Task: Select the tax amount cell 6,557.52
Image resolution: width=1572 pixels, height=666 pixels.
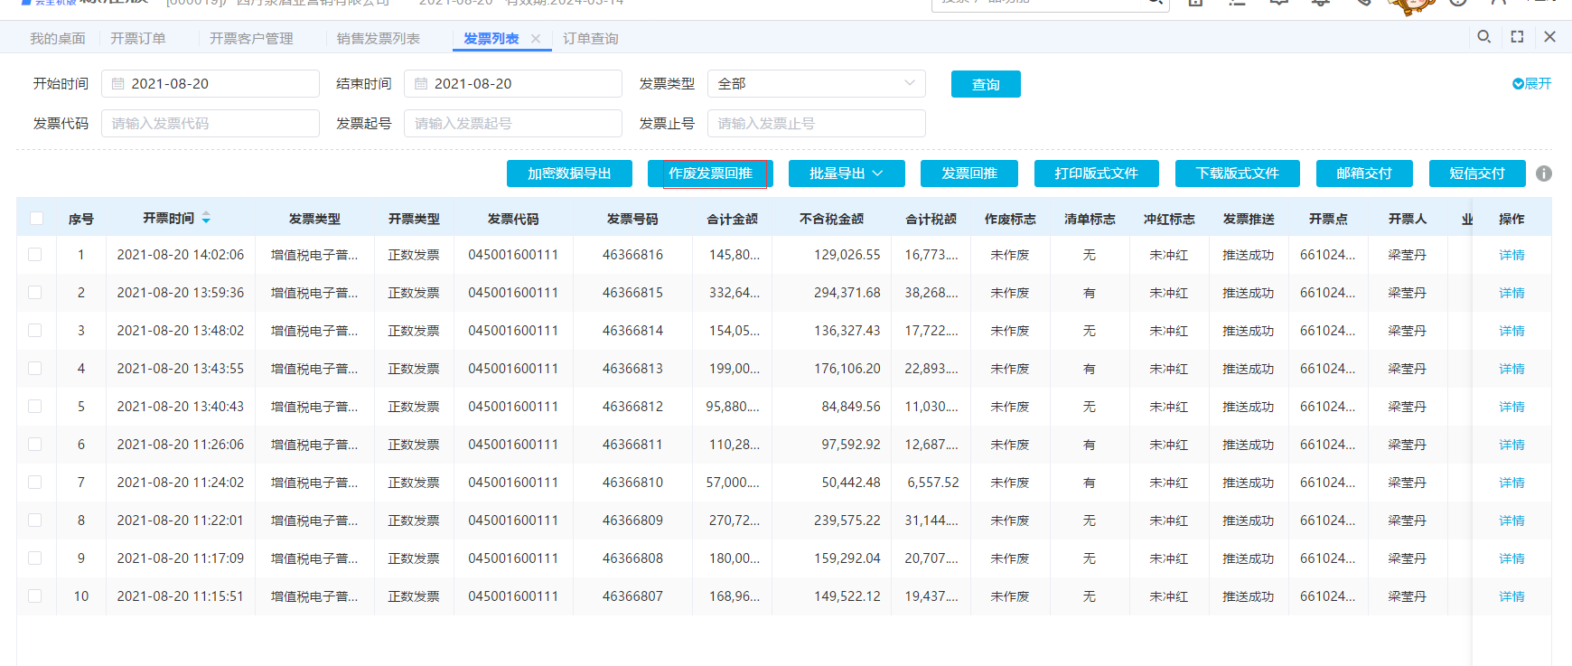Action: pyautogui.click(x=933, y=483)
